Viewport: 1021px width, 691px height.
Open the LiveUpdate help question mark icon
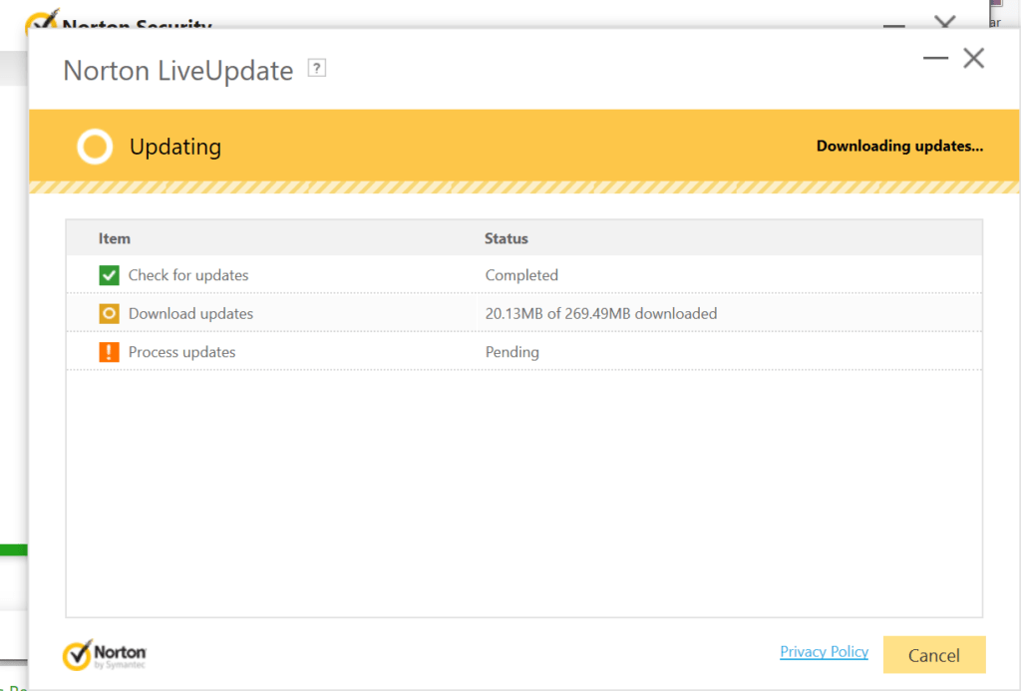(x=316, y=68)
